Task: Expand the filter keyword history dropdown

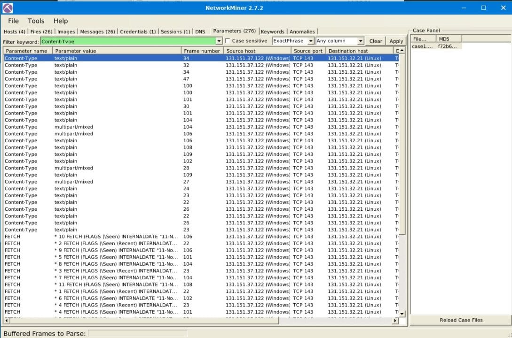Action: point(218,41)
